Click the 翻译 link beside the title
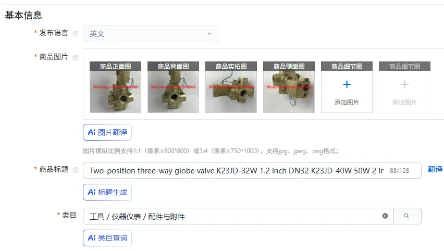Image resolution: width=444 pixels, height=251 pixels. (x=435, y=169)
